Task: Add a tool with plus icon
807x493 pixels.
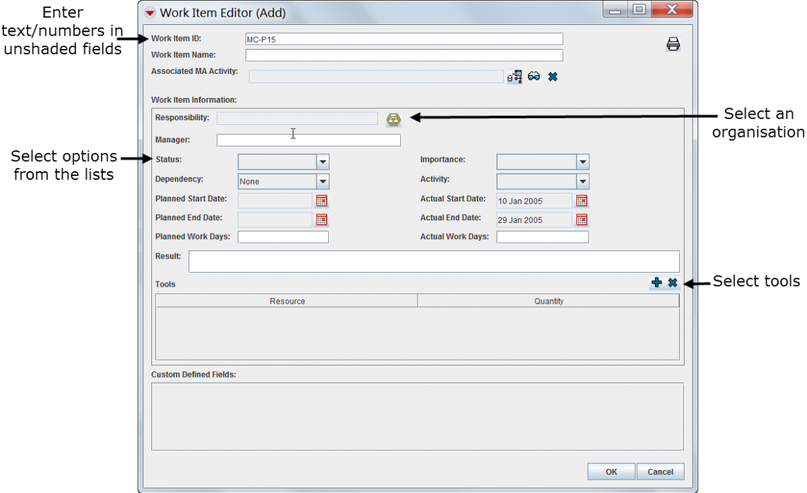Action: click(657, 283)
